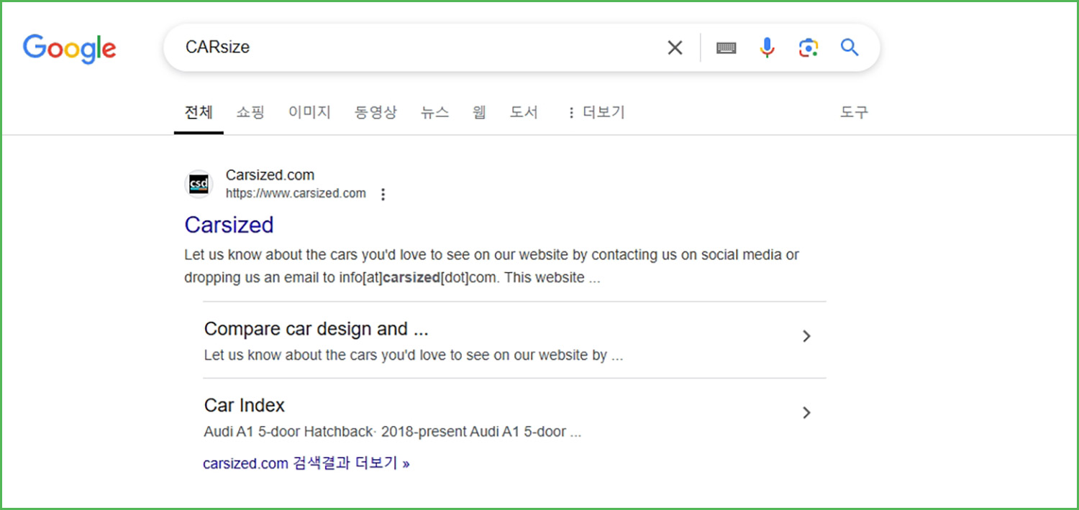Go to the 뉴스 tab
The image size is (1079, 510).
point(434,112)
